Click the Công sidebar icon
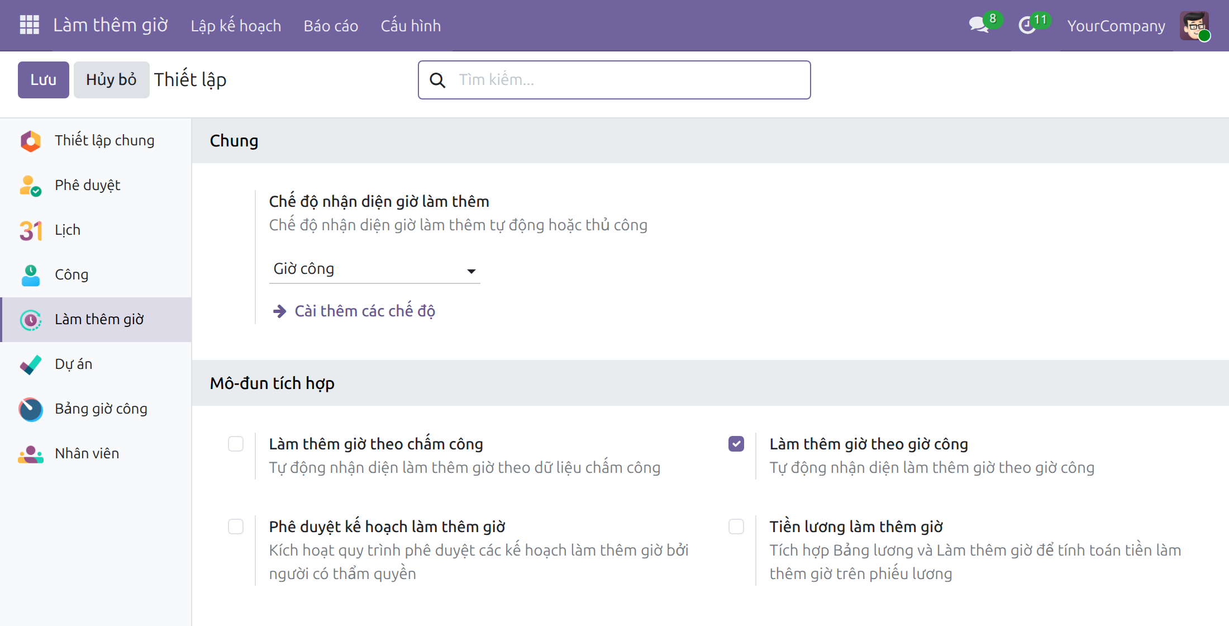 tap(31, 275)
